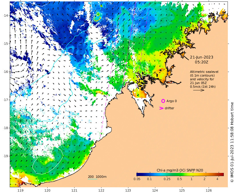
Task: Click the latitude label '-19'
Action: tap(6, 156)
